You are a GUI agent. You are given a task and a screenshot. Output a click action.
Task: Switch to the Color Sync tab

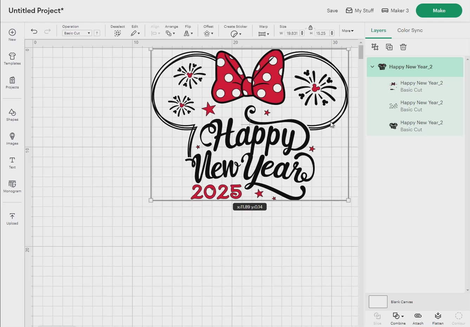410,30
